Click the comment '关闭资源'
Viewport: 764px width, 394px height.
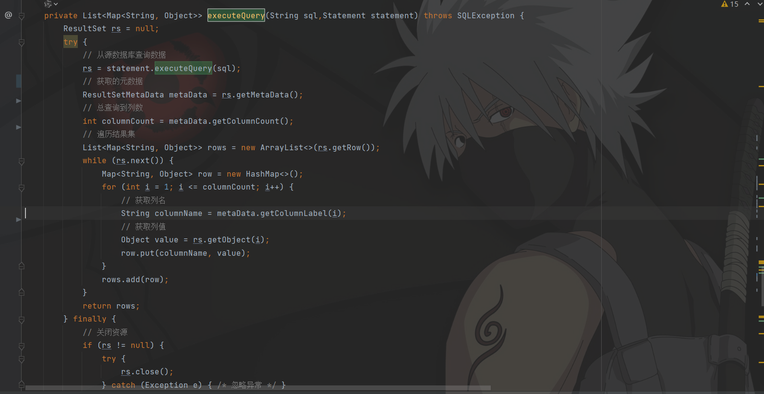(112, 332)
